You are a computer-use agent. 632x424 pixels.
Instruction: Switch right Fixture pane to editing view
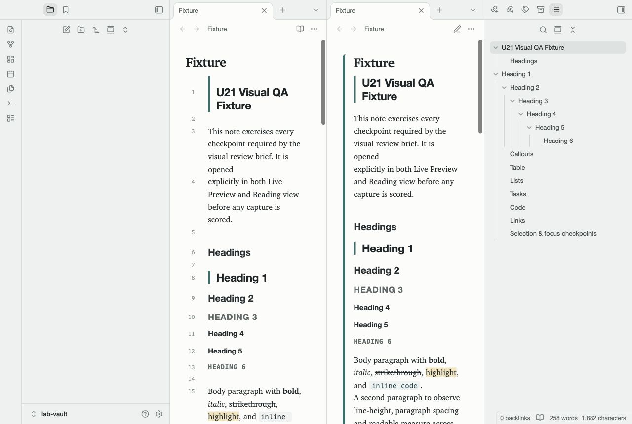click(457, 29)
